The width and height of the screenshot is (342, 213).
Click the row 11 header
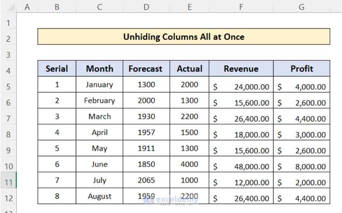tap(9, 182)
